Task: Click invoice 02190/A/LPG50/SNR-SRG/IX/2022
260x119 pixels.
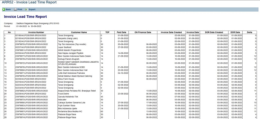Action: click(x=31, y=35)
